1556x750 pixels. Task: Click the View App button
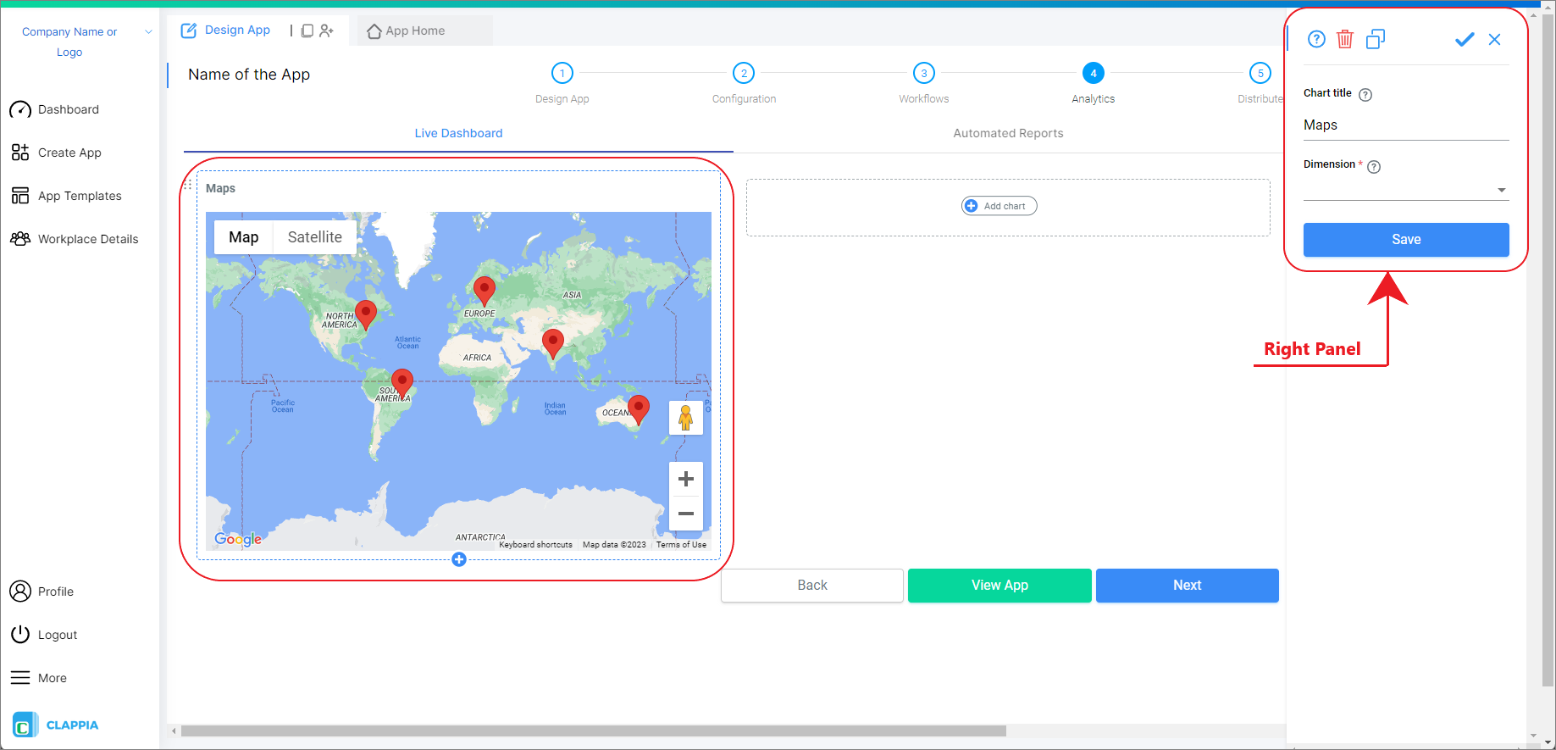pos(999,586)
